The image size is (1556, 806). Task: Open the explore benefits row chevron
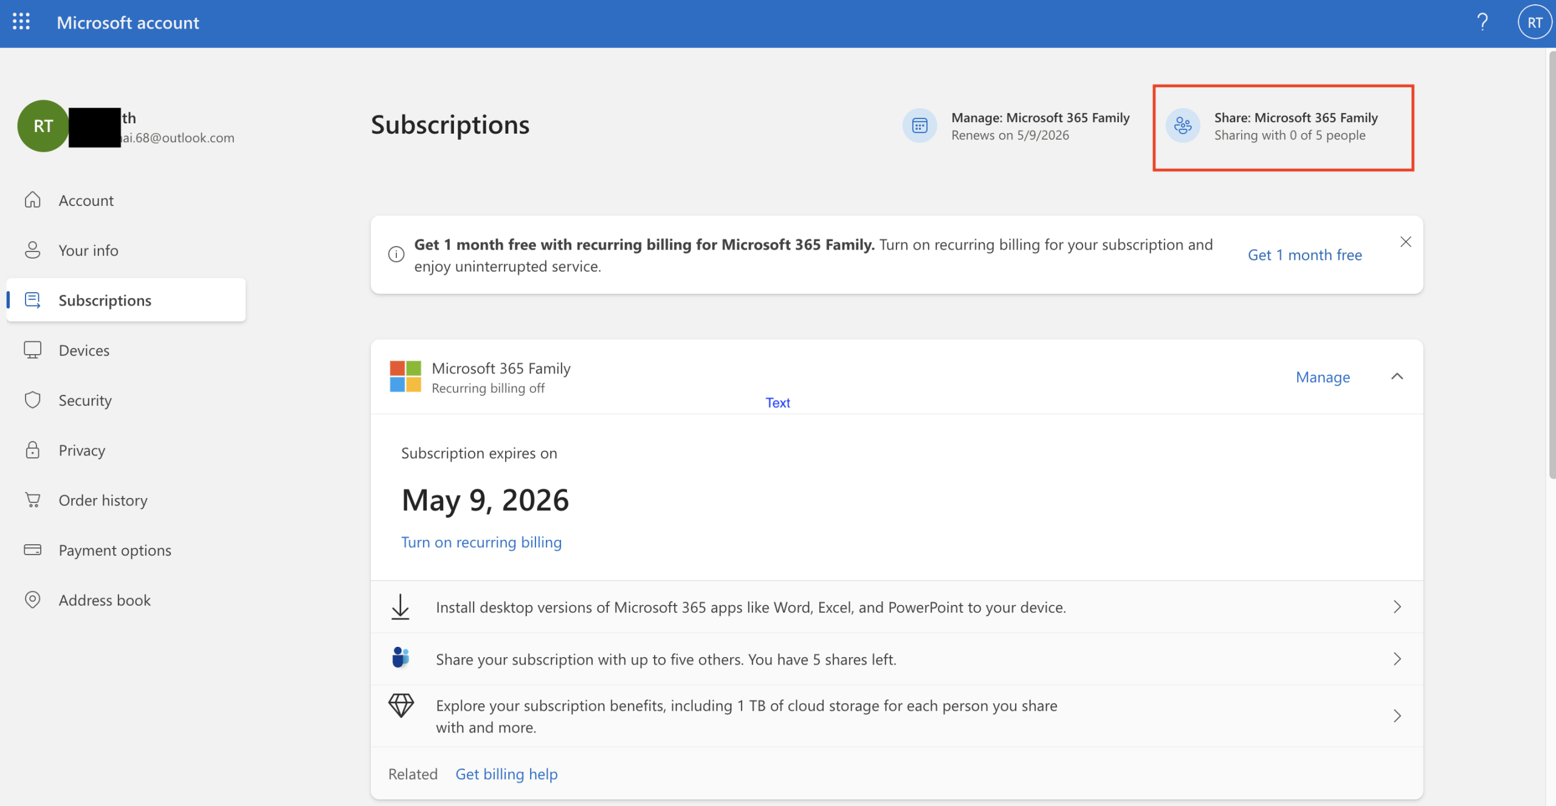point(1397,716)
